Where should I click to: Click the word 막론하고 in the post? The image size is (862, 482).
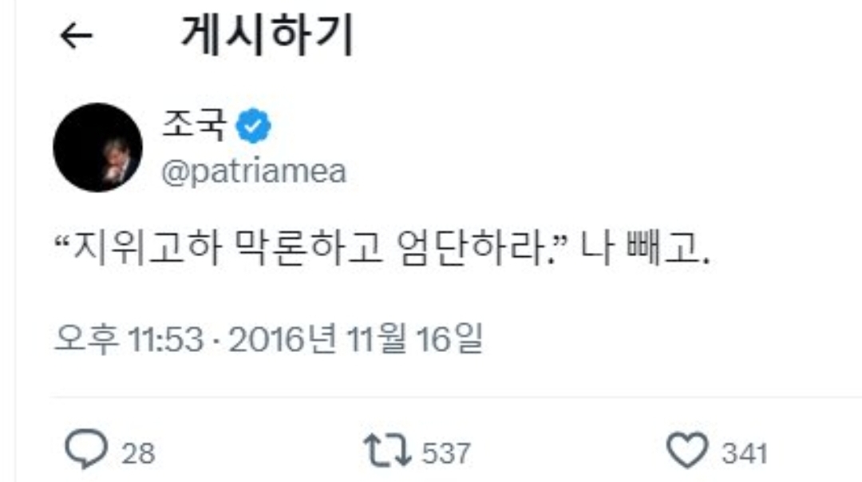(310, 248)
